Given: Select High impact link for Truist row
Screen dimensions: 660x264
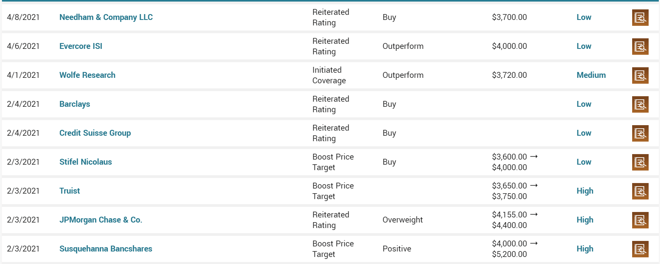Looking at the screenshot, I should [x=585, y=191].
